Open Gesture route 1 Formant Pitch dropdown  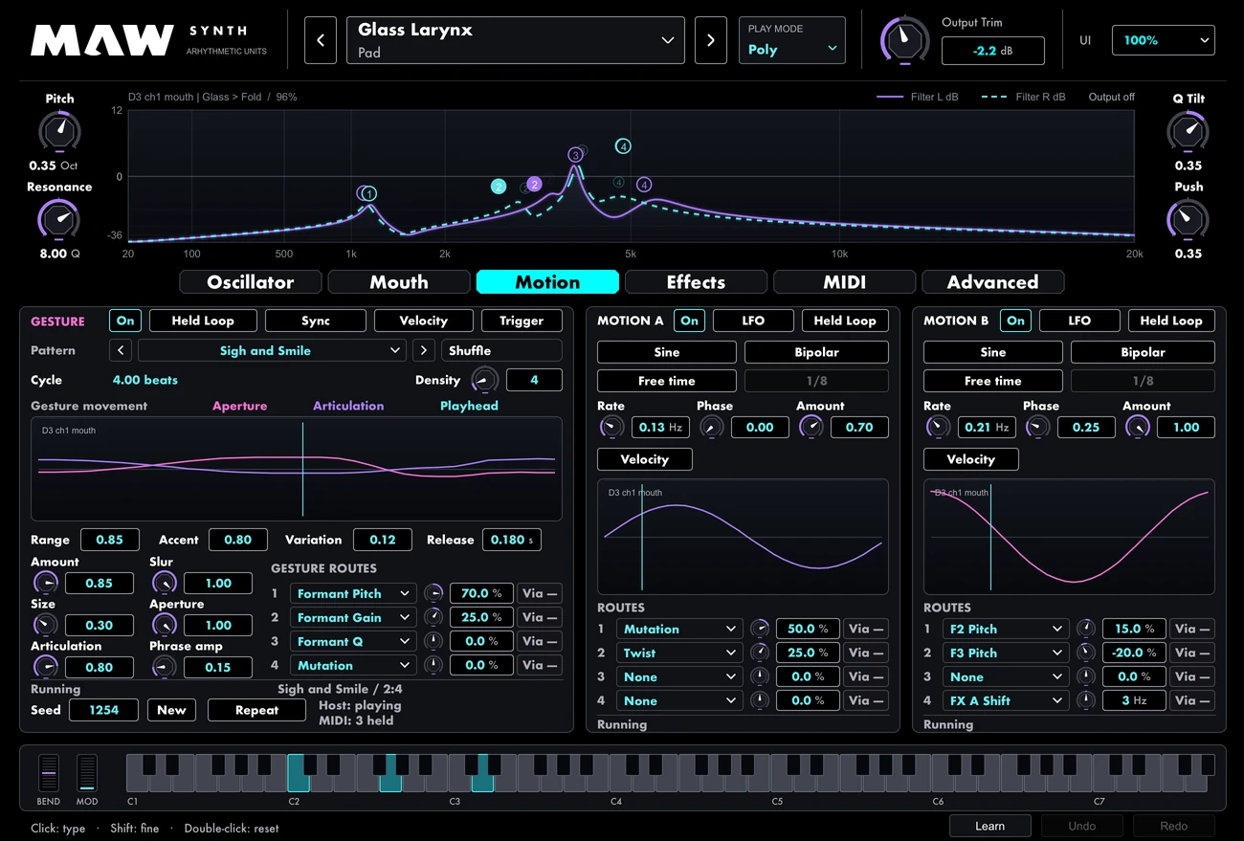353,593
